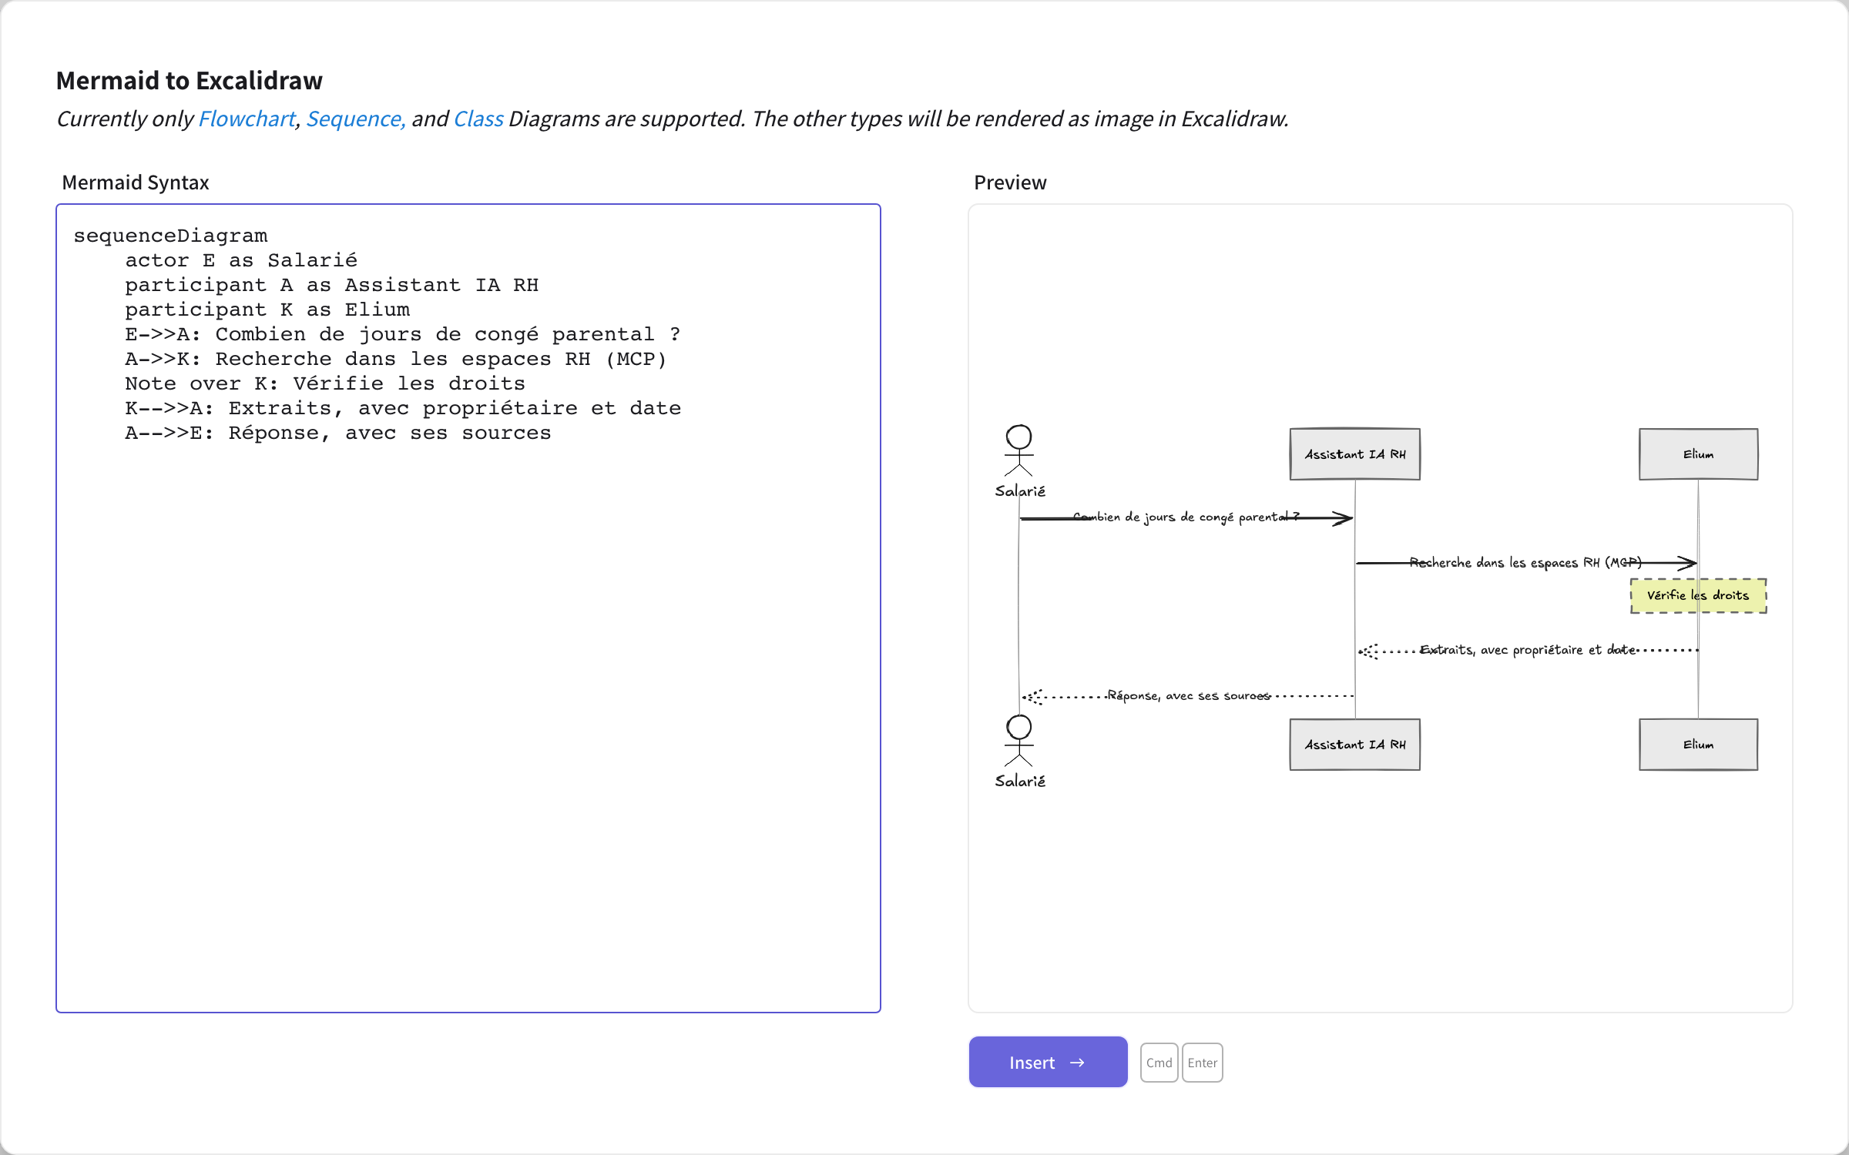Click the Insert button

1048,1062
